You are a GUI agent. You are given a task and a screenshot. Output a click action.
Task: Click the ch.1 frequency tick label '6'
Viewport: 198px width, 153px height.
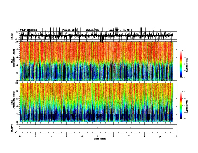click(17, 57)
